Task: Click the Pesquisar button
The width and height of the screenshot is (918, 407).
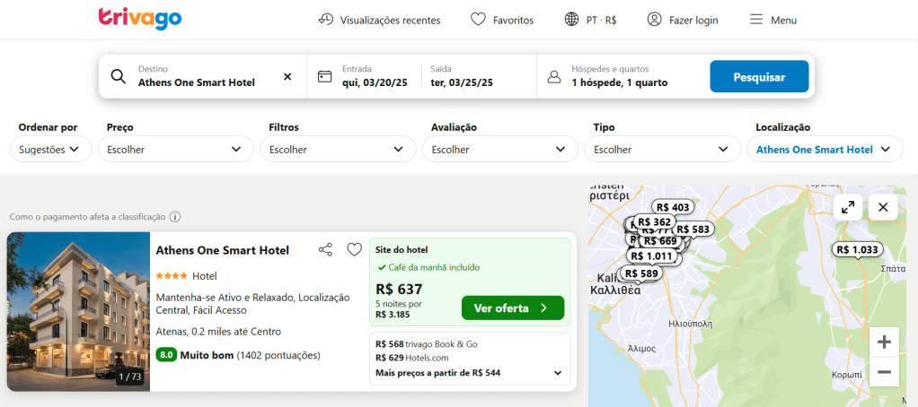Action: tap(758, 77)
